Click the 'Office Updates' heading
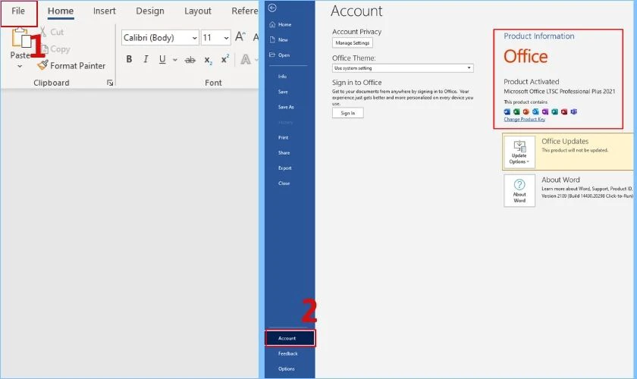Image resolution: width=637 pixels, height=379 pixels. (565, 141)
